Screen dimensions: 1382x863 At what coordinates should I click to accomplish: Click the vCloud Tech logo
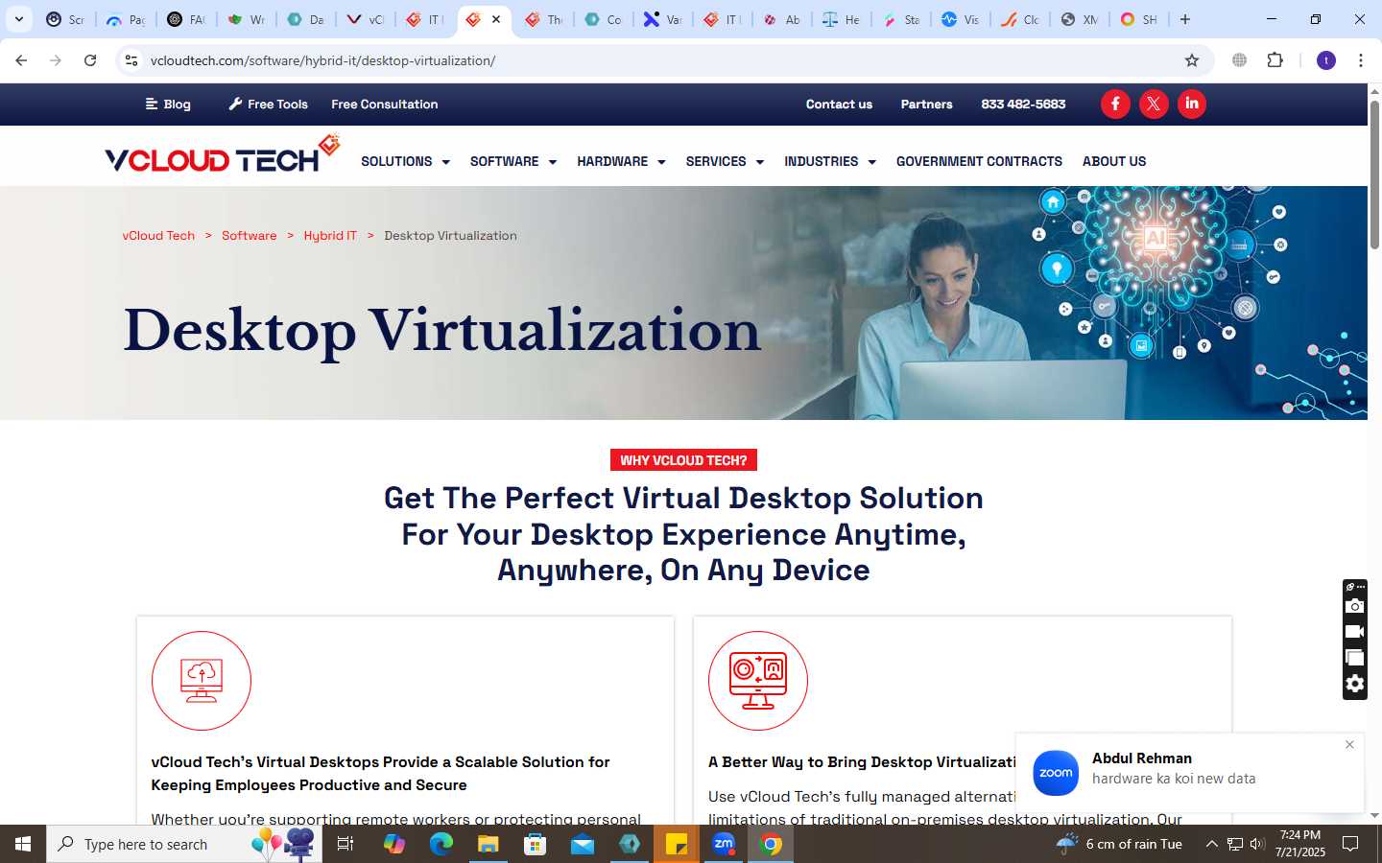point(223,154)
